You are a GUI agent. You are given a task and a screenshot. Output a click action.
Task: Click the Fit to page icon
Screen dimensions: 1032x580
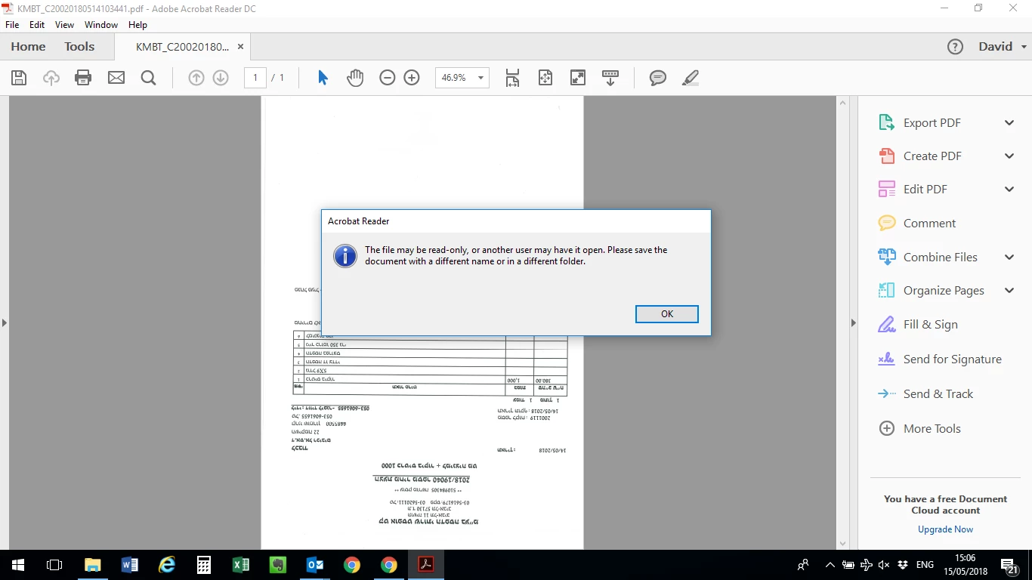pyautogui.click(x=545, y=78)
